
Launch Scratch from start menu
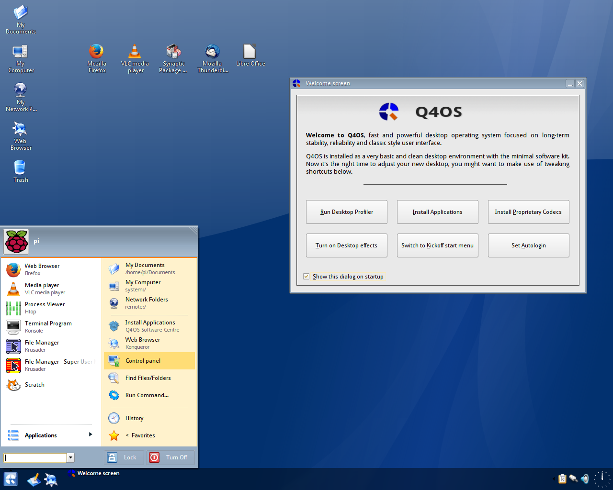[51, 385]
